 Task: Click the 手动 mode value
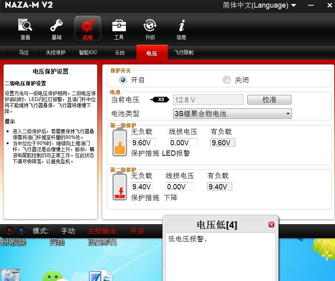point(68,231)
